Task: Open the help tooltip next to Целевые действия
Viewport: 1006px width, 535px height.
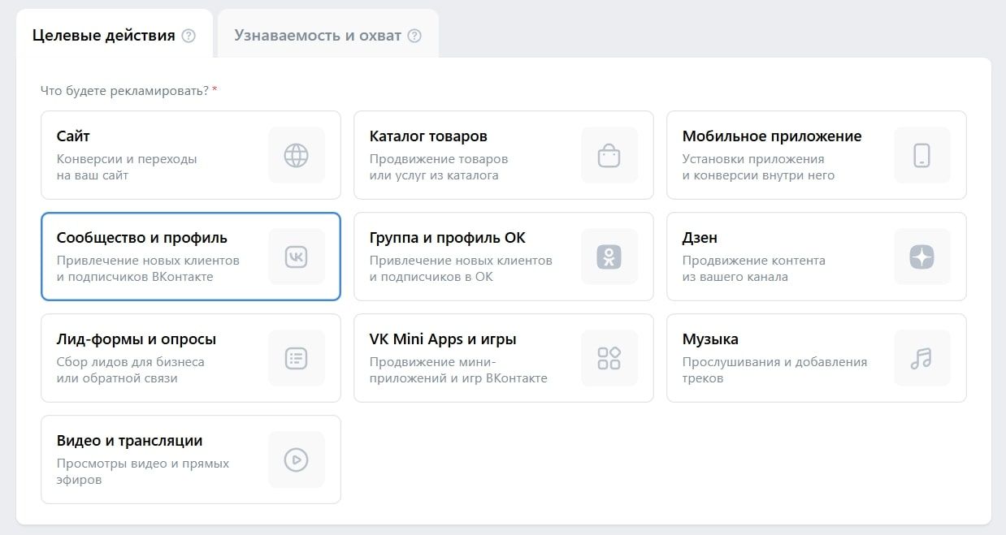Action: coord(189,36)
